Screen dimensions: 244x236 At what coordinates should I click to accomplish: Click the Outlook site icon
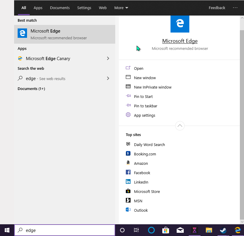pyautogui.click(x=128, y=210)
